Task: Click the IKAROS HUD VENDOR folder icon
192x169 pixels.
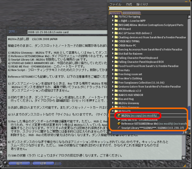Action: (x=116, y=95)
